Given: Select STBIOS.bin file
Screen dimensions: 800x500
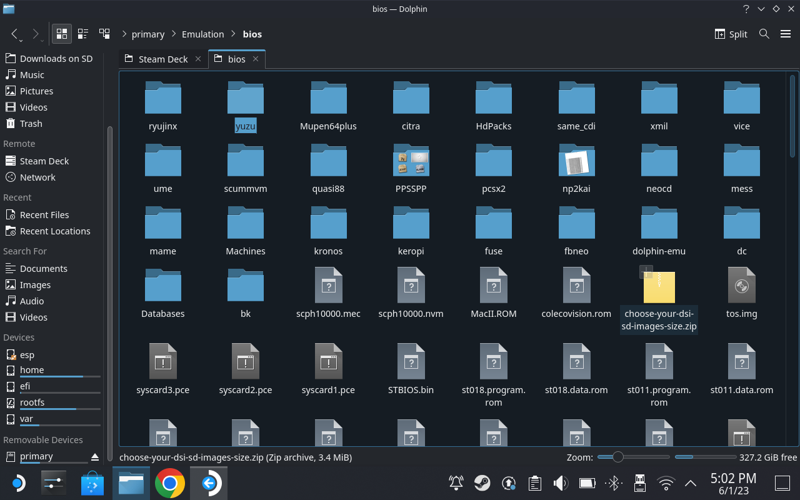Looking at the screenshot, I should coord(411,370).
